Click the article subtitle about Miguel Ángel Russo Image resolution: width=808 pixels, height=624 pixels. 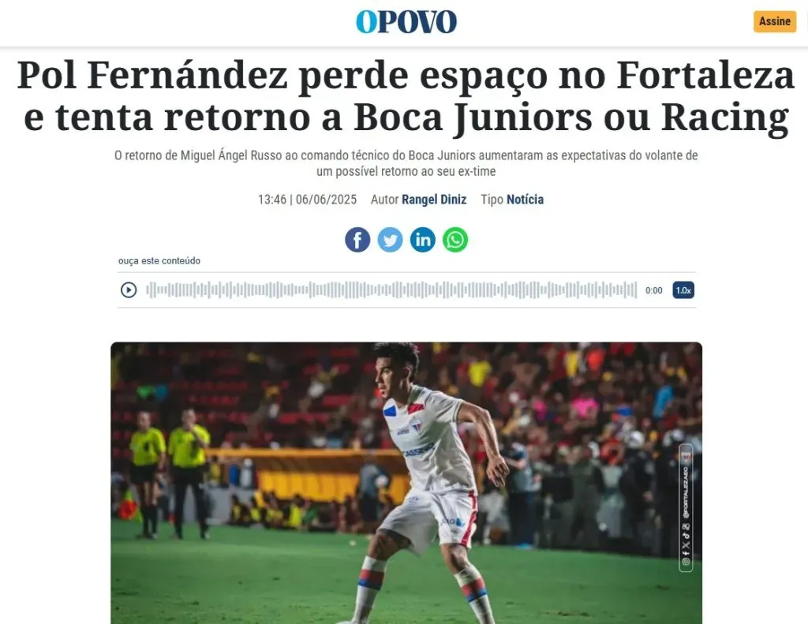[406, 163]
